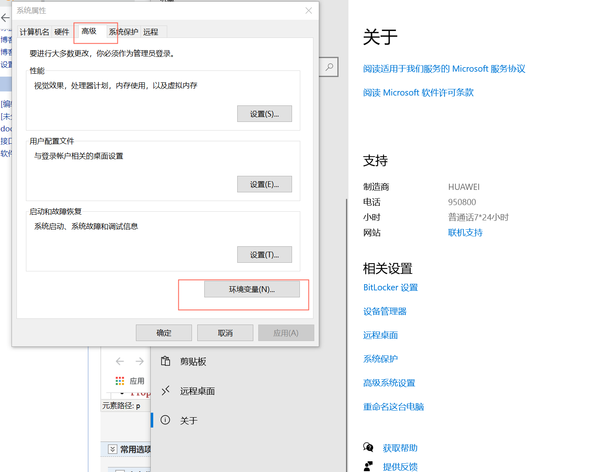Click the info icon beside 关于
Screen dimensions: 589x472
pyautogui.click(x=165, y=420)
